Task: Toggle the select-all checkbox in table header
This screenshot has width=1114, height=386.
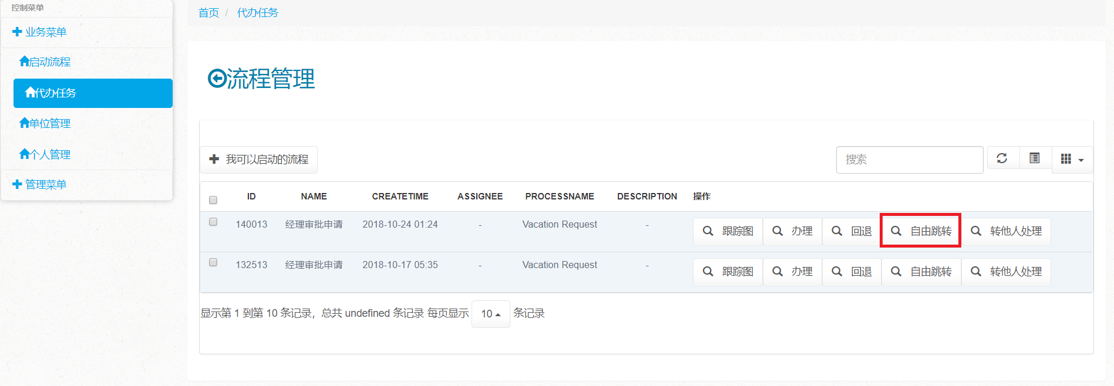Action: (213, 200)
